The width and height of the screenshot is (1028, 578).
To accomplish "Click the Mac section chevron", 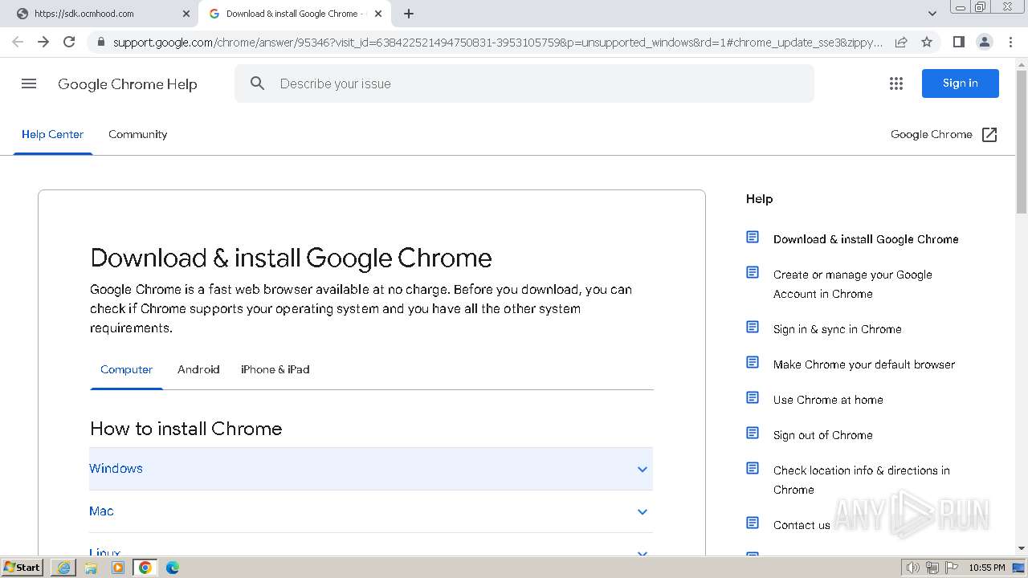I will coord(642,511).
